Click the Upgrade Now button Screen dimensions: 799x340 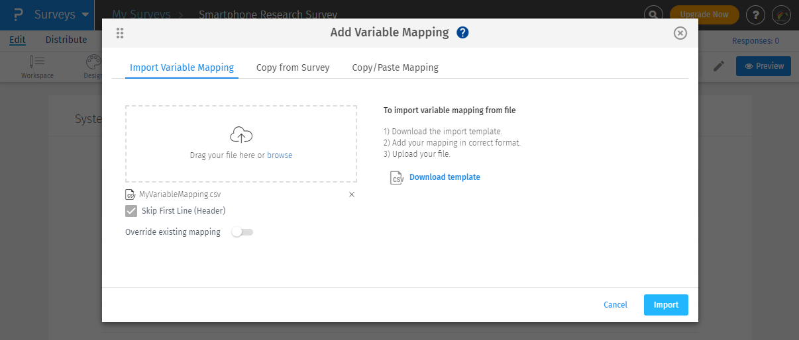pos(704,15)
